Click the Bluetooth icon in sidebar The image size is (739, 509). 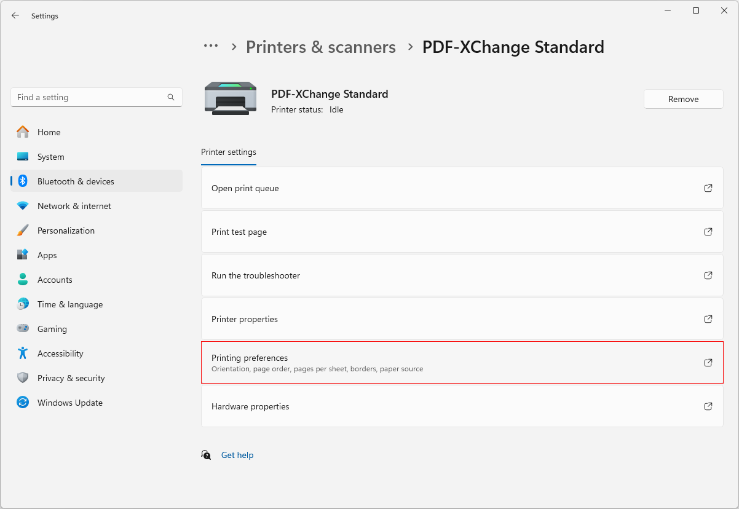click(23, 181)
